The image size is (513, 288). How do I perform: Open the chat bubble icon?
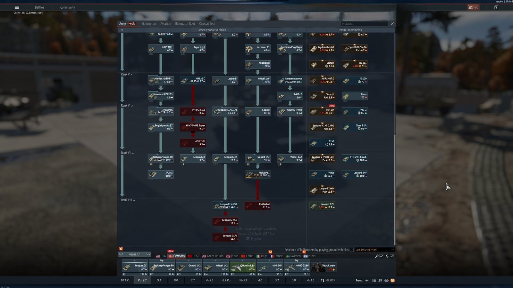coord(386,281)
